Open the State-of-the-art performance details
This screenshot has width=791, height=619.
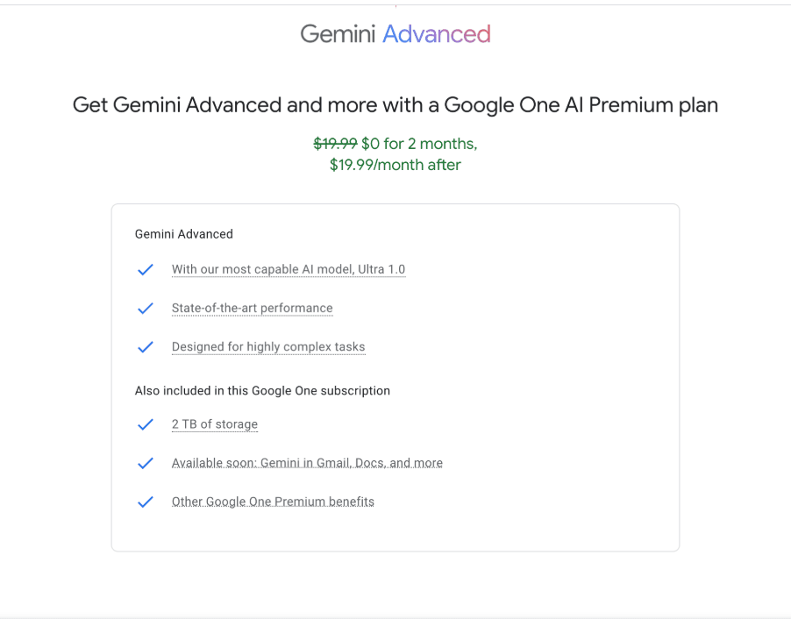pyautogui.click(x=253, y=308)
